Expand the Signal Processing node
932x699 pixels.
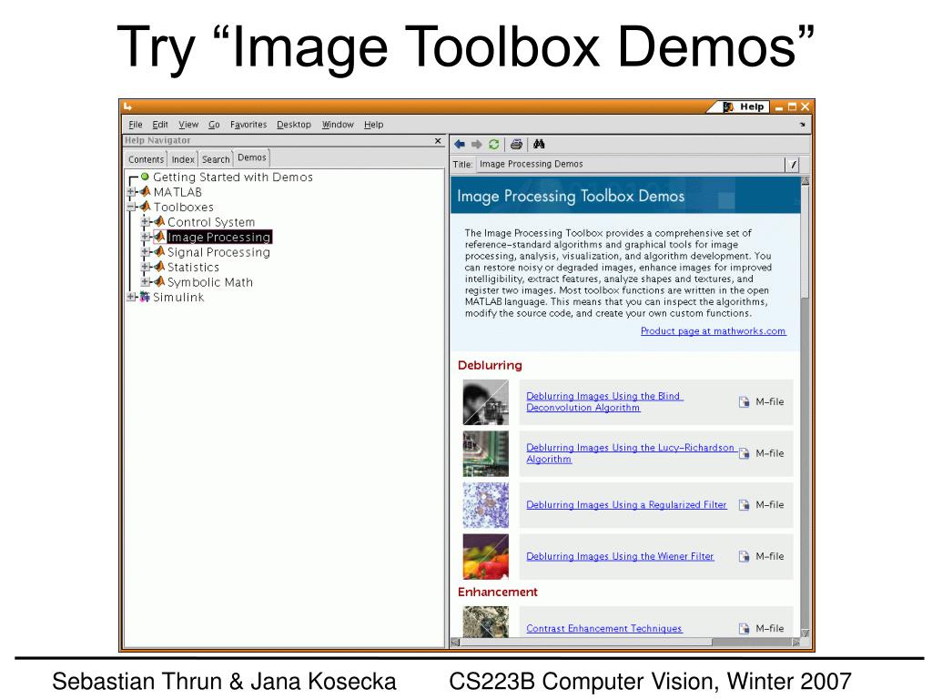click(145, 252)
